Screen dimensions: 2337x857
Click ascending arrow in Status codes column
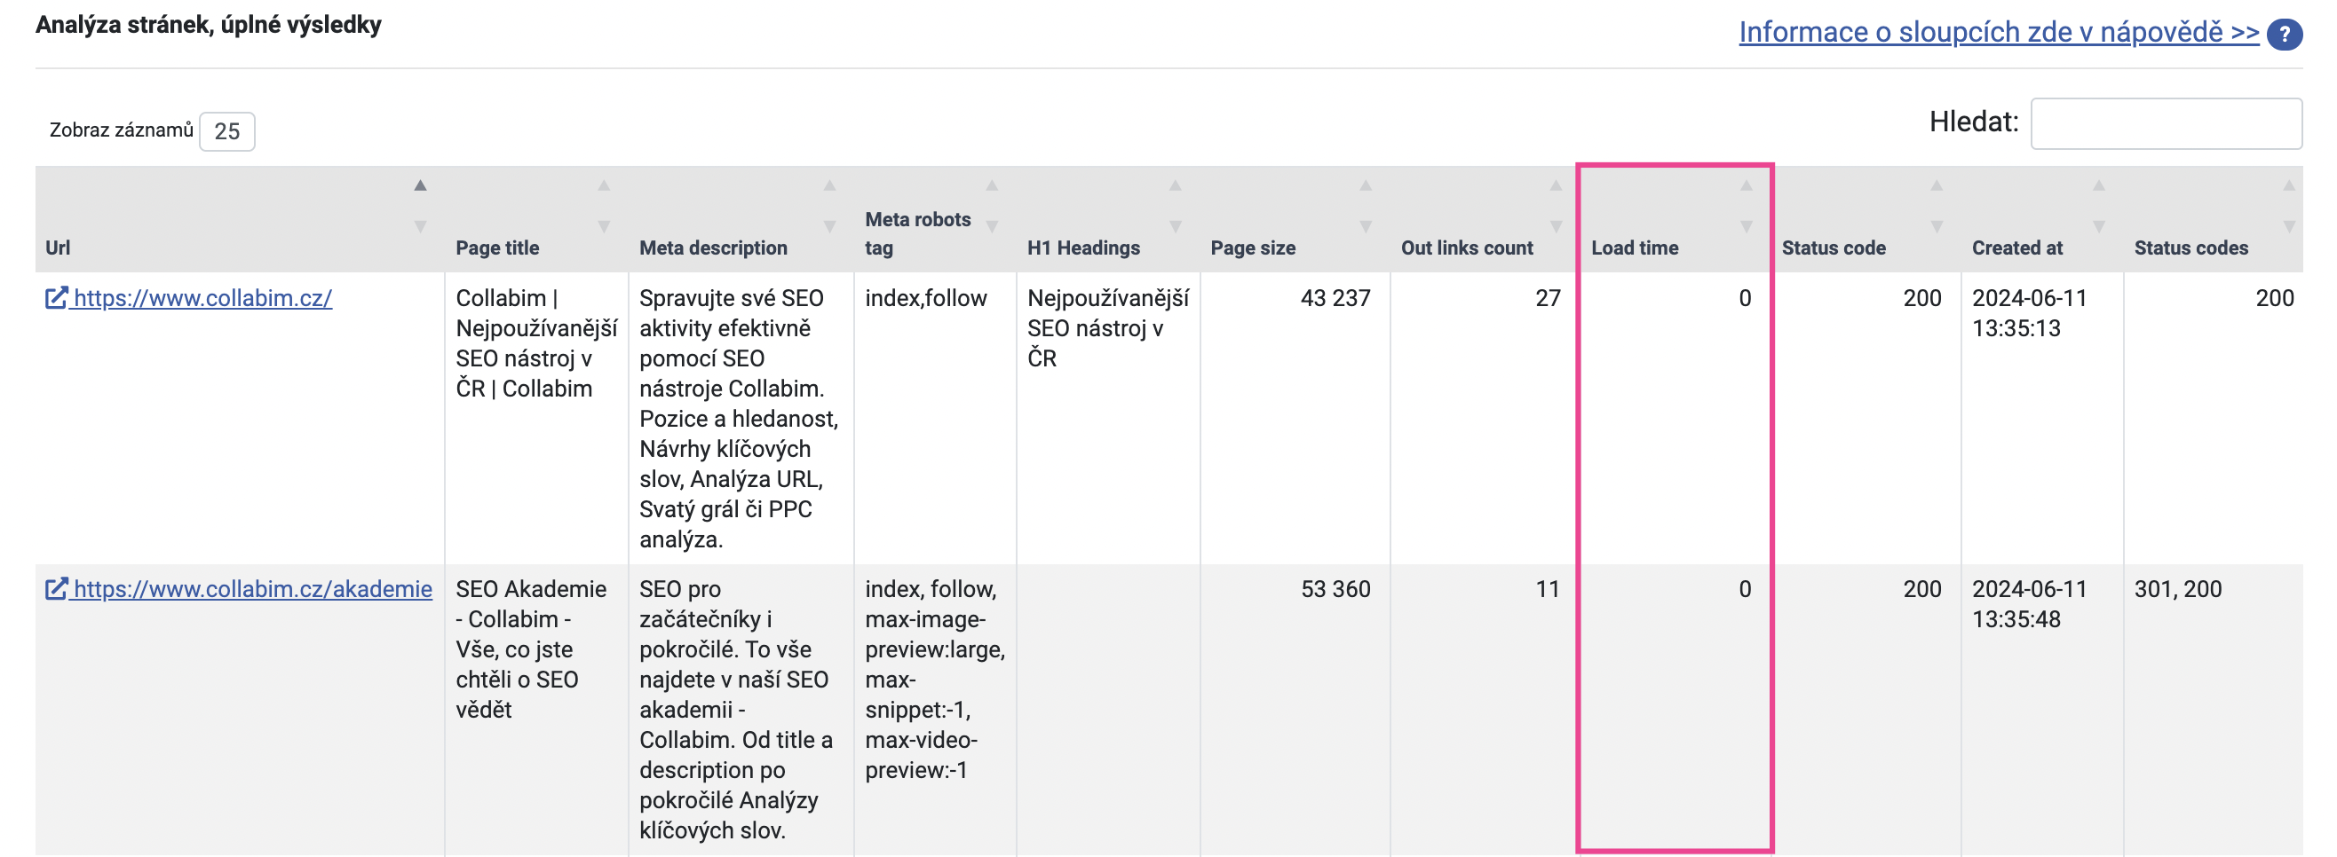point(2289,185)
